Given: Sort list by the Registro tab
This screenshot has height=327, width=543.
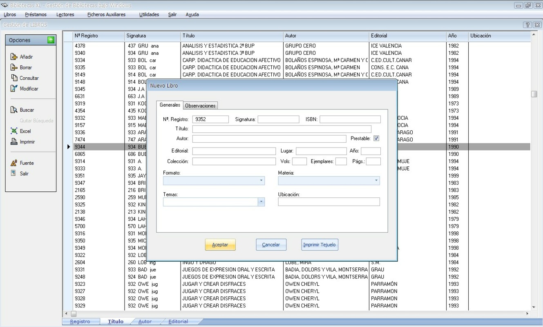Looking at the screenshot, I should click(x=80, y=322).
